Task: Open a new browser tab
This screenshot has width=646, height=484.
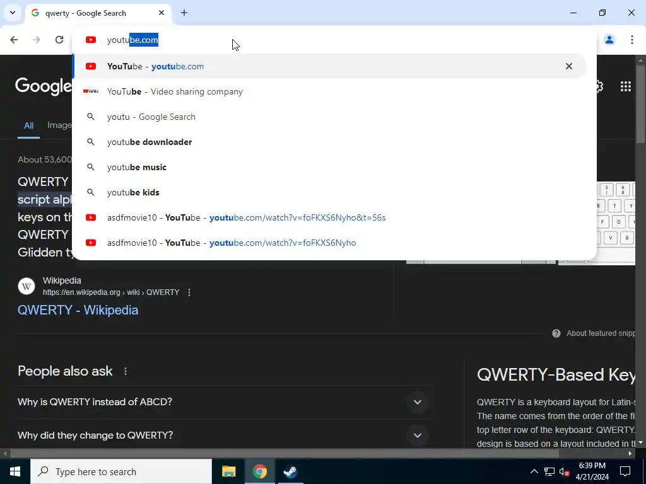Action: (184, 13)
